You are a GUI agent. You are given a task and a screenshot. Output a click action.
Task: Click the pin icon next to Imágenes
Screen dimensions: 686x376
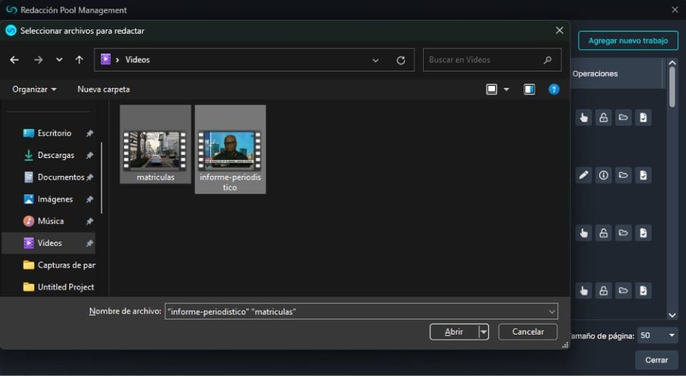89,199
